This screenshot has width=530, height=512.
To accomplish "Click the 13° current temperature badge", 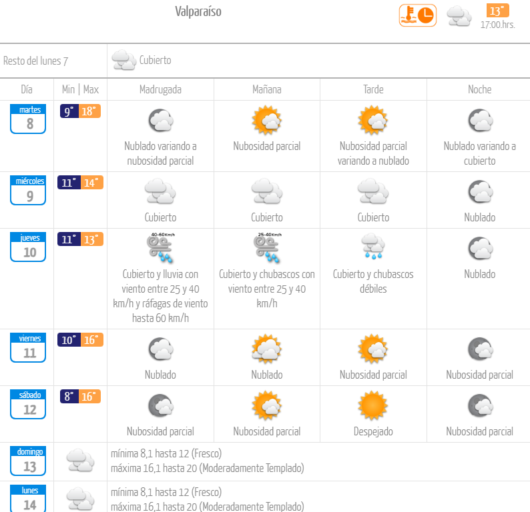I will (497, 11).
